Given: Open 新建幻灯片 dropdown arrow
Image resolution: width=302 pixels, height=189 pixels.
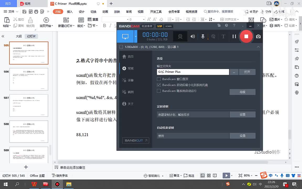Looking at the screenshot, I should [x=73, y=26].
